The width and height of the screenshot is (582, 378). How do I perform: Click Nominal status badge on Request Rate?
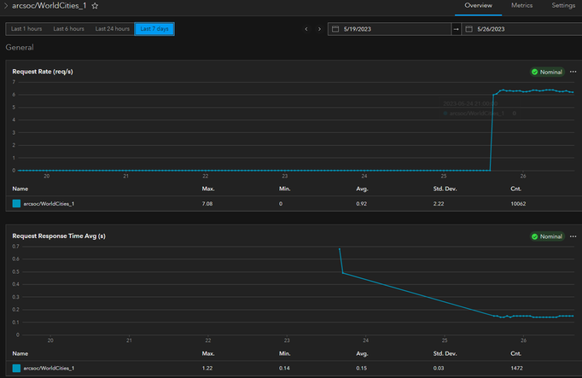coord(547,72)
